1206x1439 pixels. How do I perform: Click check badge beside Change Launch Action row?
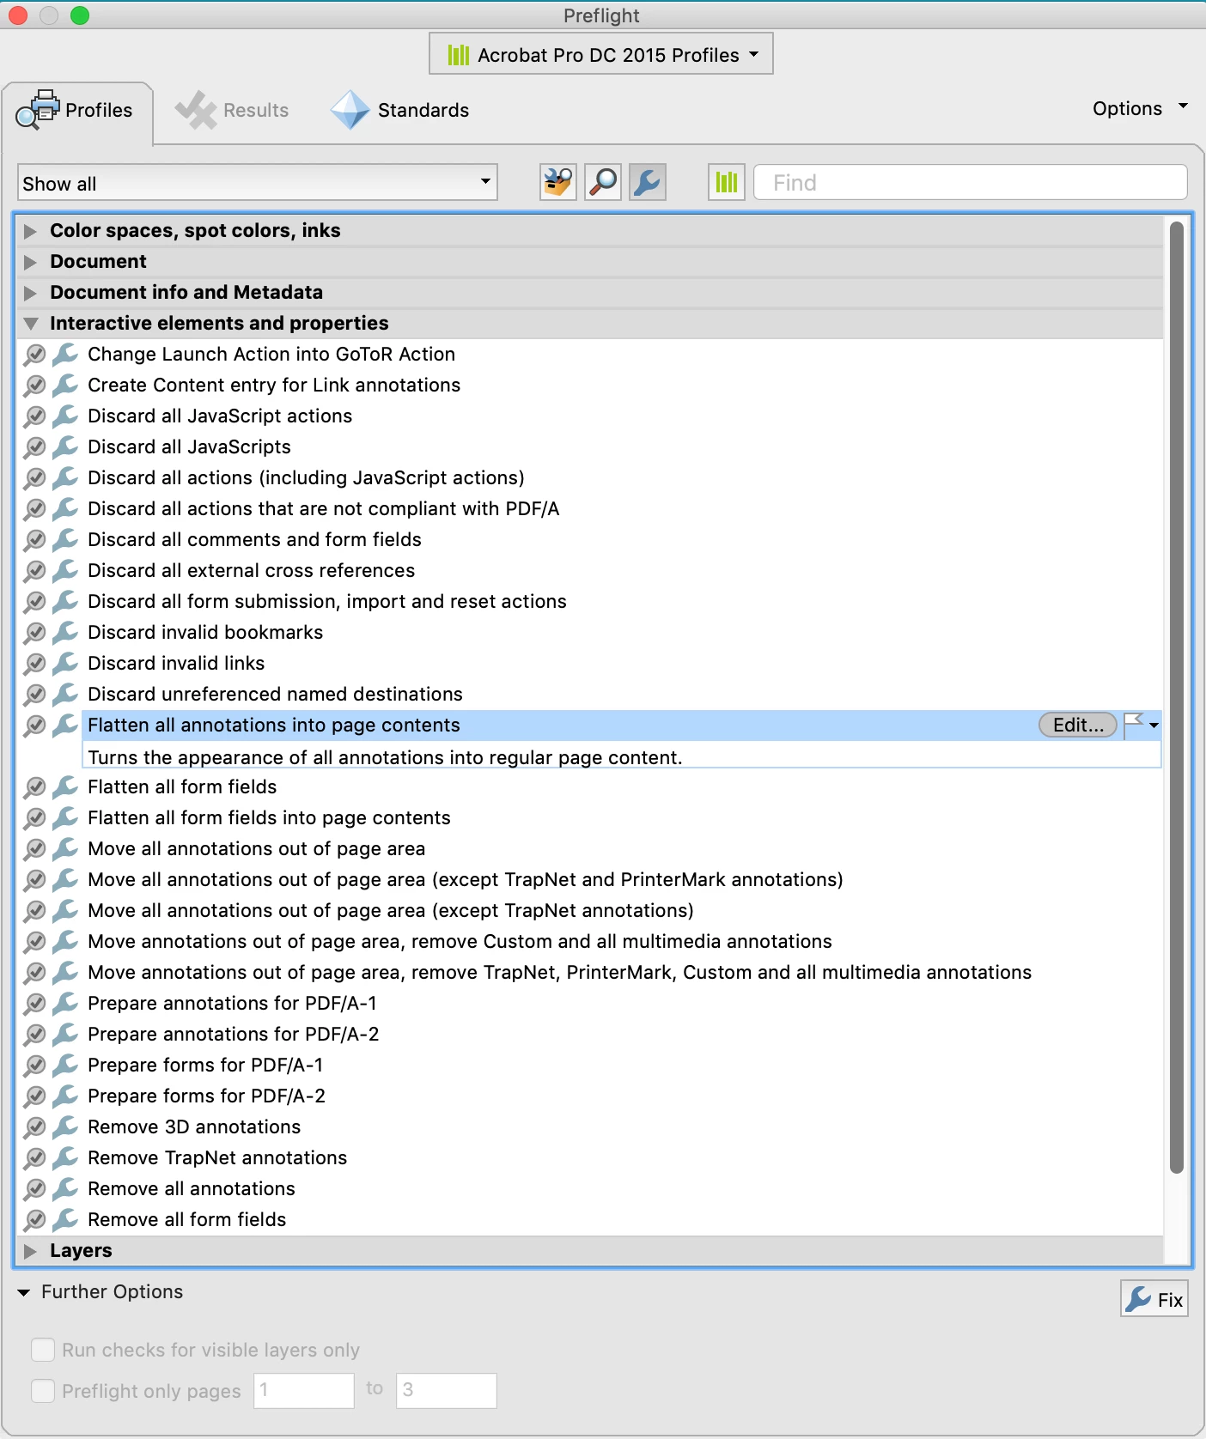(34, 354)
